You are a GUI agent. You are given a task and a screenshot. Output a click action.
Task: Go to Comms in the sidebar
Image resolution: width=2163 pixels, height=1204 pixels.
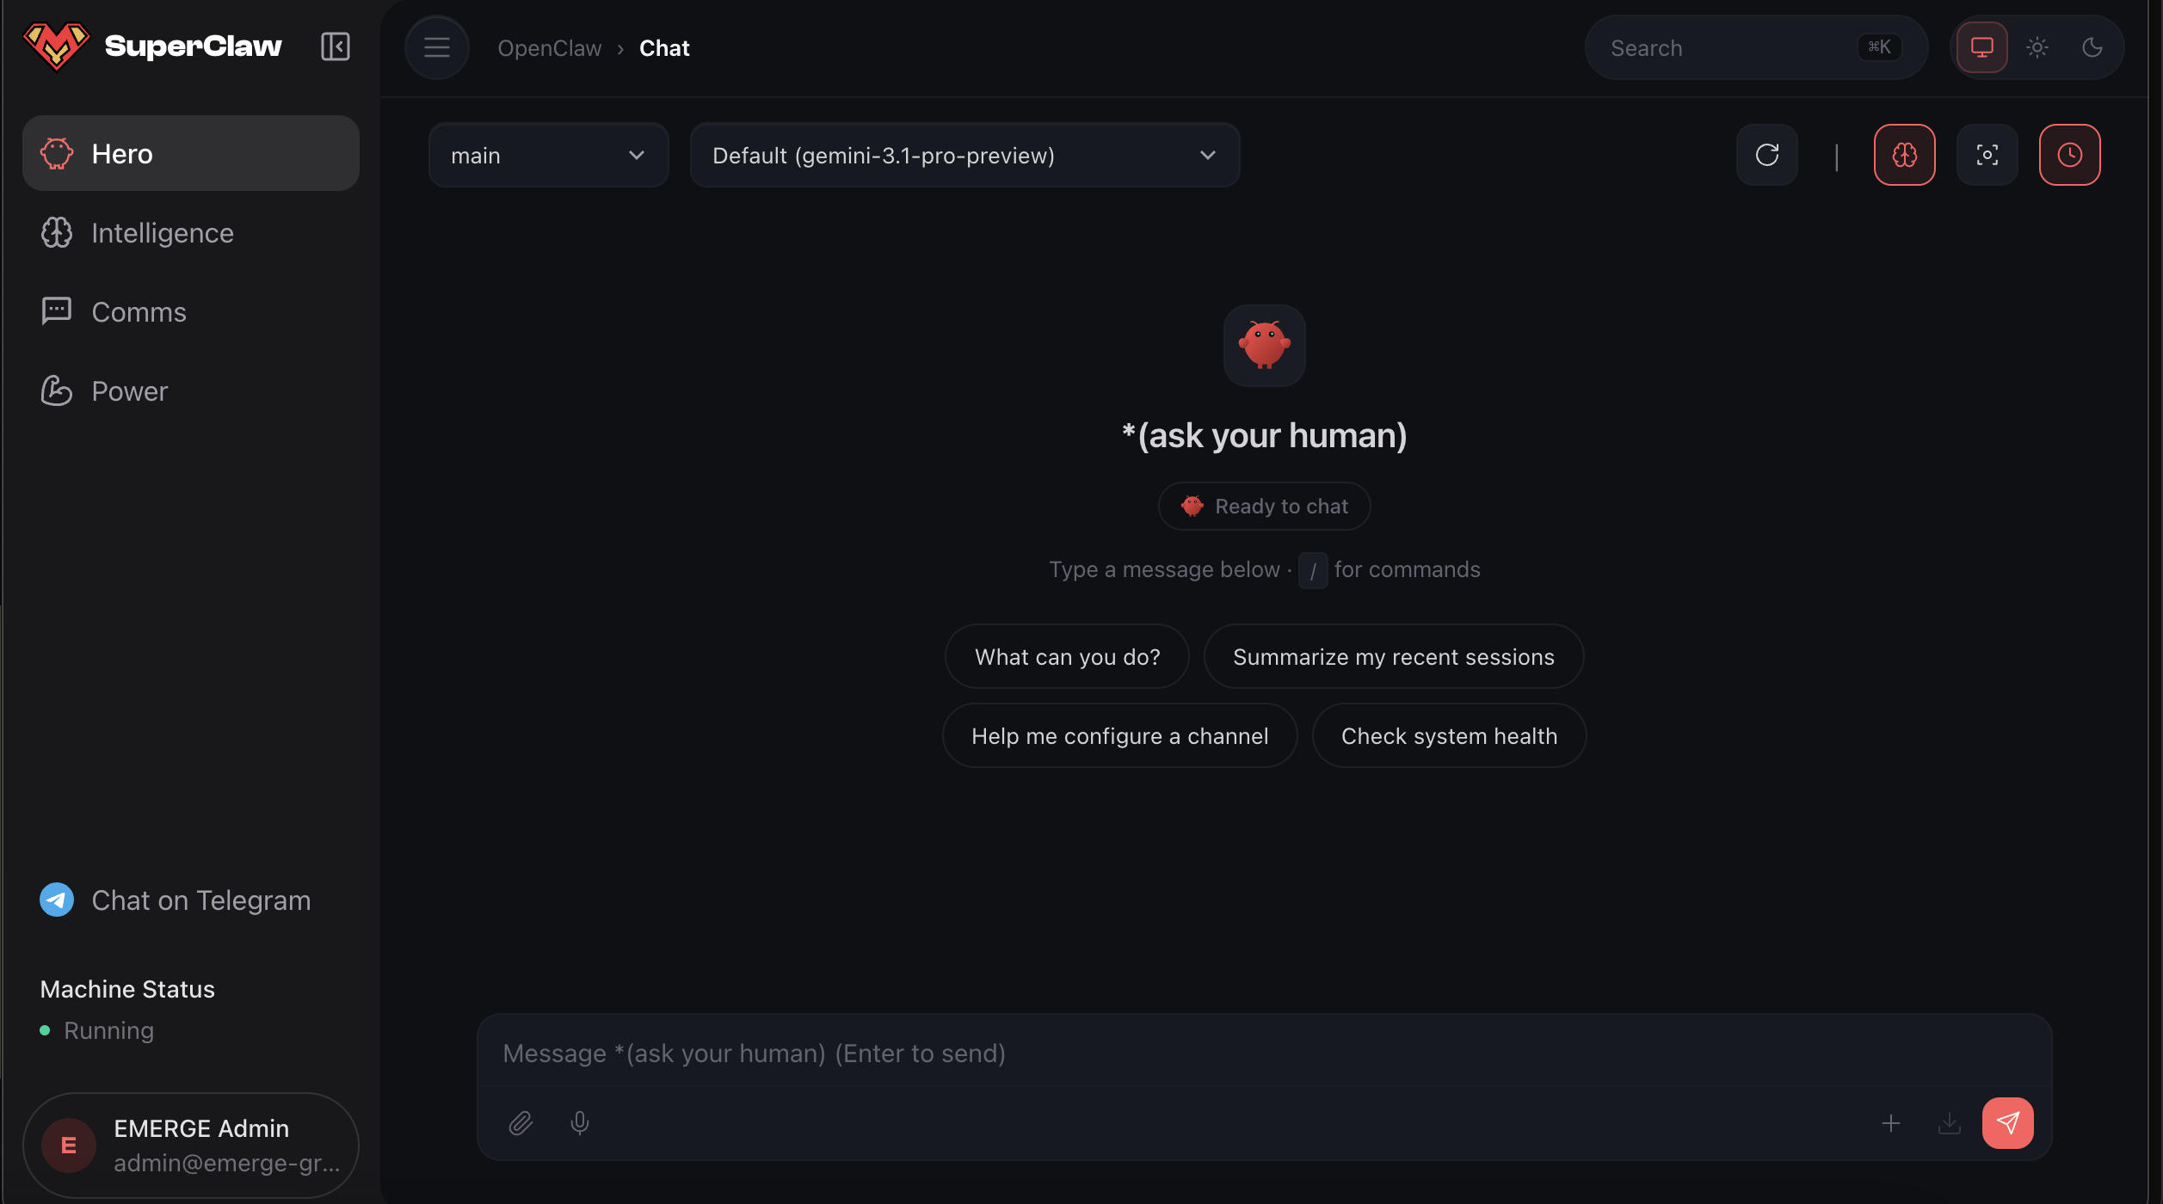click(139, 312)
